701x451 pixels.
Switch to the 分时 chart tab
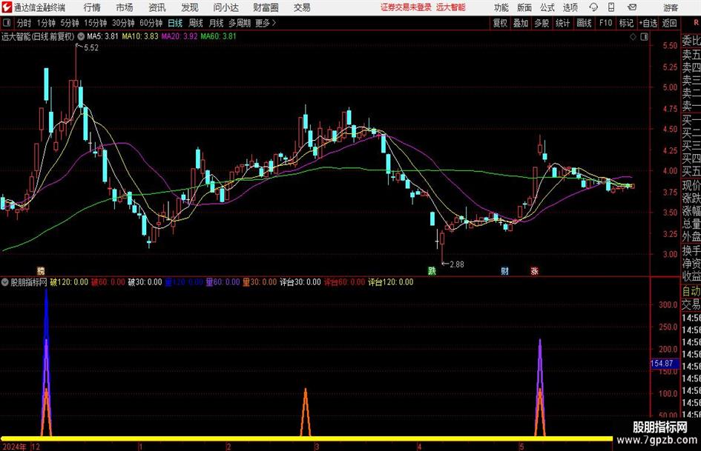(24, 23)
